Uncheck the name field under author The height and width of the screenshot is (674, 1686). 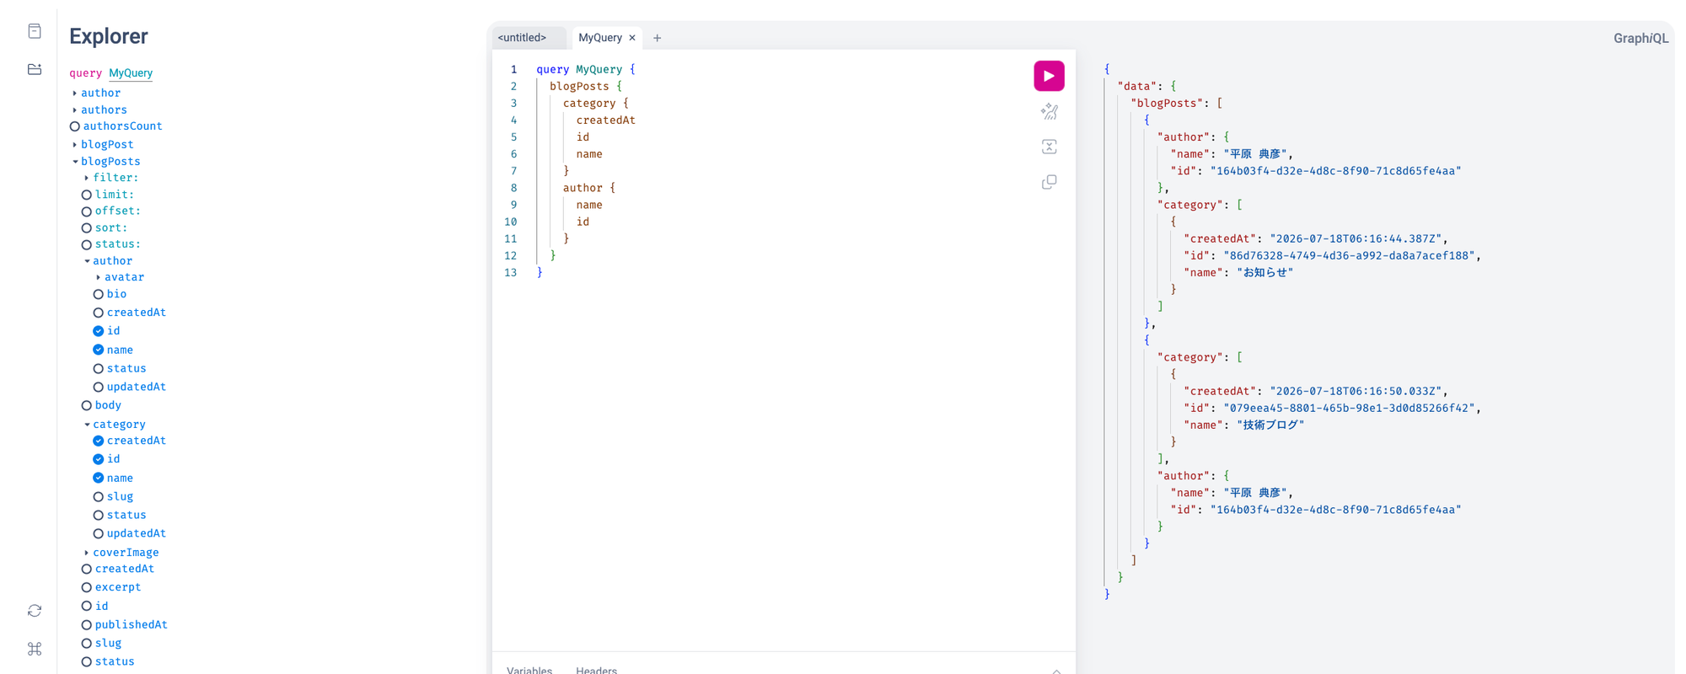tap(99, 350)
